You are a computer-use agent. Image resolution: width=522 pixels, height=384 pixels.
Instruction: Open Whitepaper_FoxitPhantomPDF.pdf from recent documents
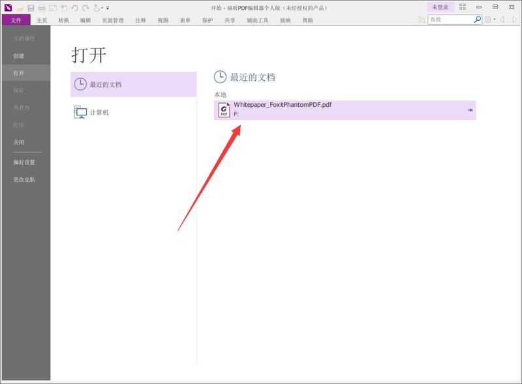pyautogui.click(x=282, y=104)
